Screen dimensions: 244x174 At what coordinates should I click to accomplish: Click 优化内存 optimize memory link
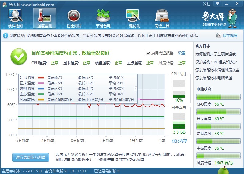tap(179, 141)
